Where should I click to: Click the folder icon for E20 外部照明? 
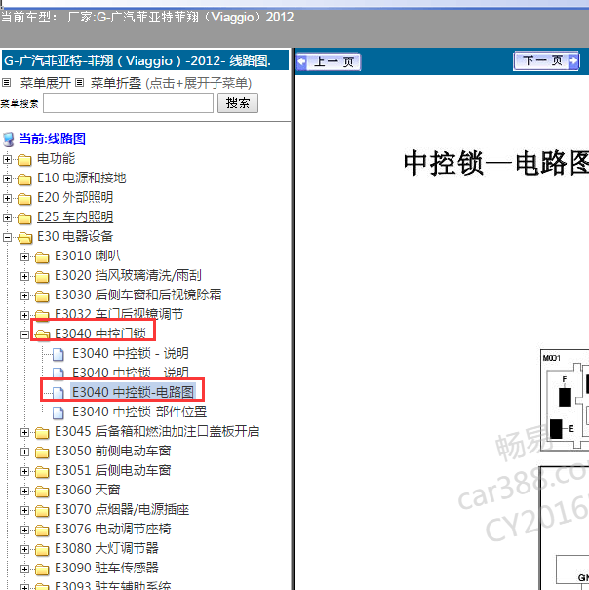coord(24,199)
